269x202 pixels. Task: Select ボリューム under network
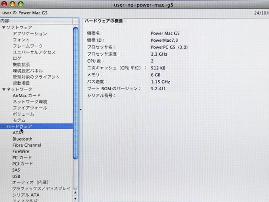tap(23, 114)
